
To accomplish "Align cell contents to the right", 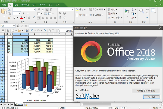I will pyautogui.click(x=51, y=18).
